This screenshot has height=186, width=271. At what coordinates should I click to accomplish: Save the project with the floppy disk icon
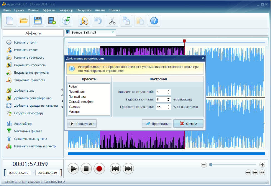coord(38,21)
